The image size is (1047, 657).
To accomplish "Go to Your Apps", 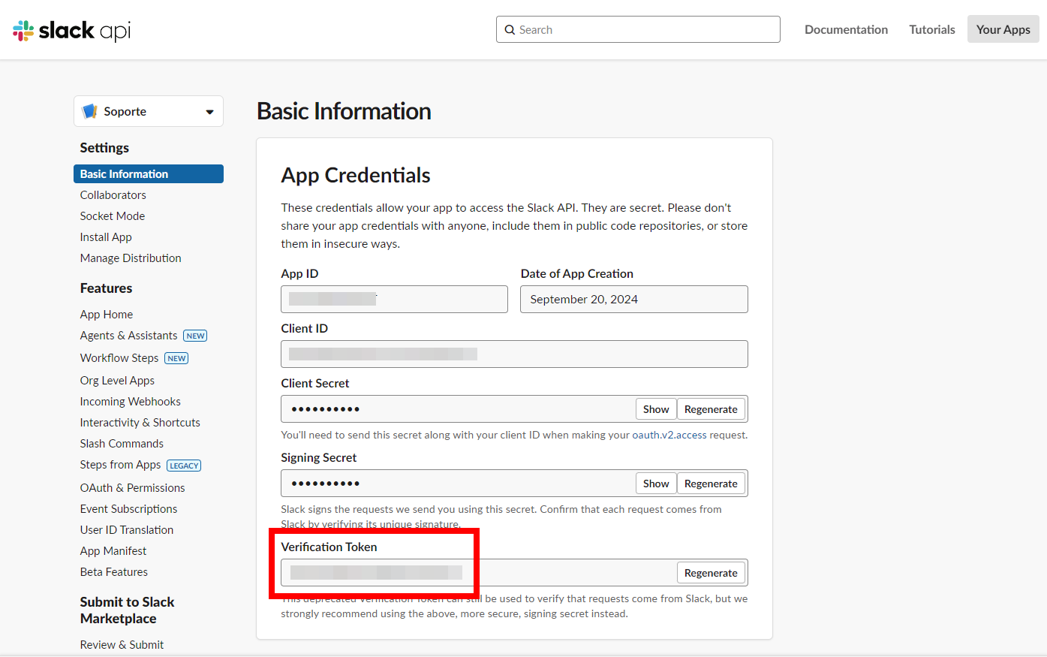I will pos(1003,29).
